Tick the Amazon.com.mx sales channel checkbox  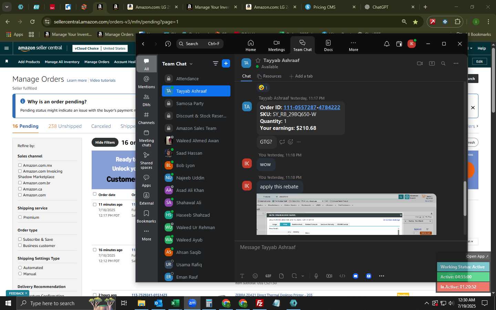click(20, 165)
